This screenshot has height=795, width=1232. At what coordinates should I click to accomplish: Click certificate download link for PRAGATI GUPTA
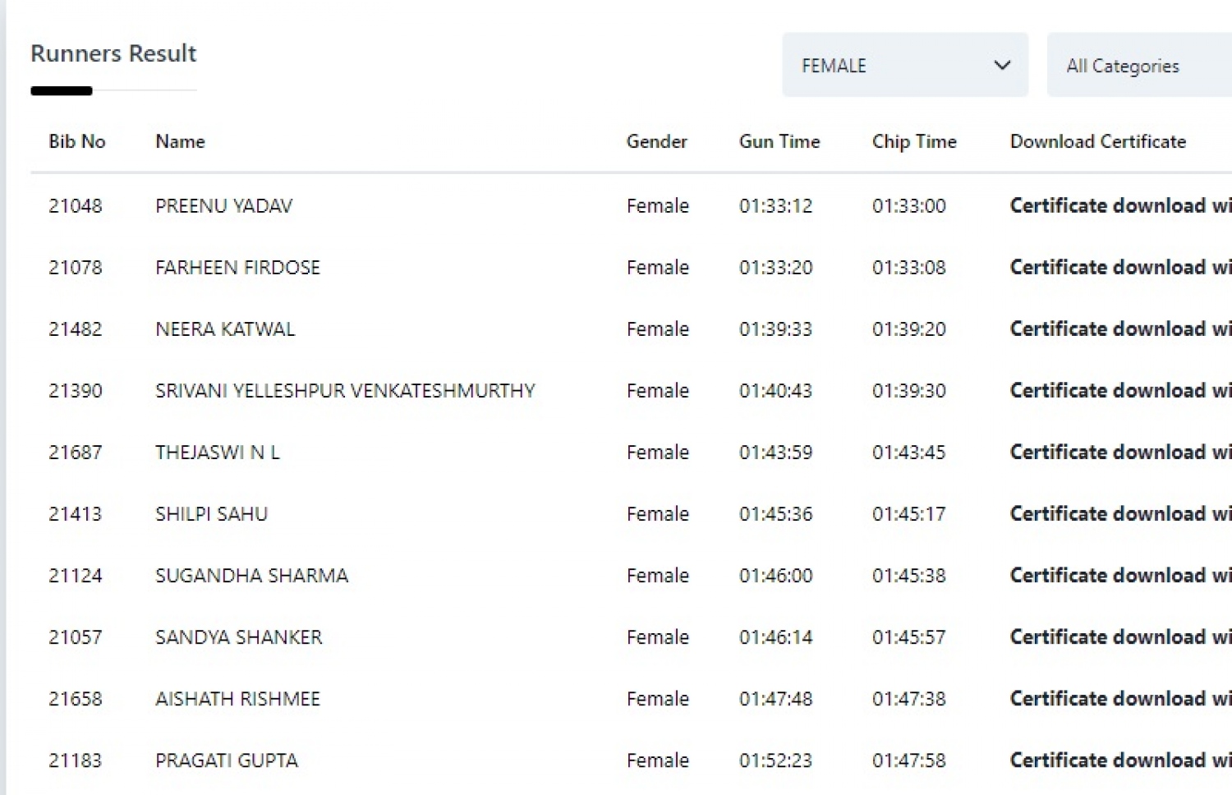click(1120, 760)
